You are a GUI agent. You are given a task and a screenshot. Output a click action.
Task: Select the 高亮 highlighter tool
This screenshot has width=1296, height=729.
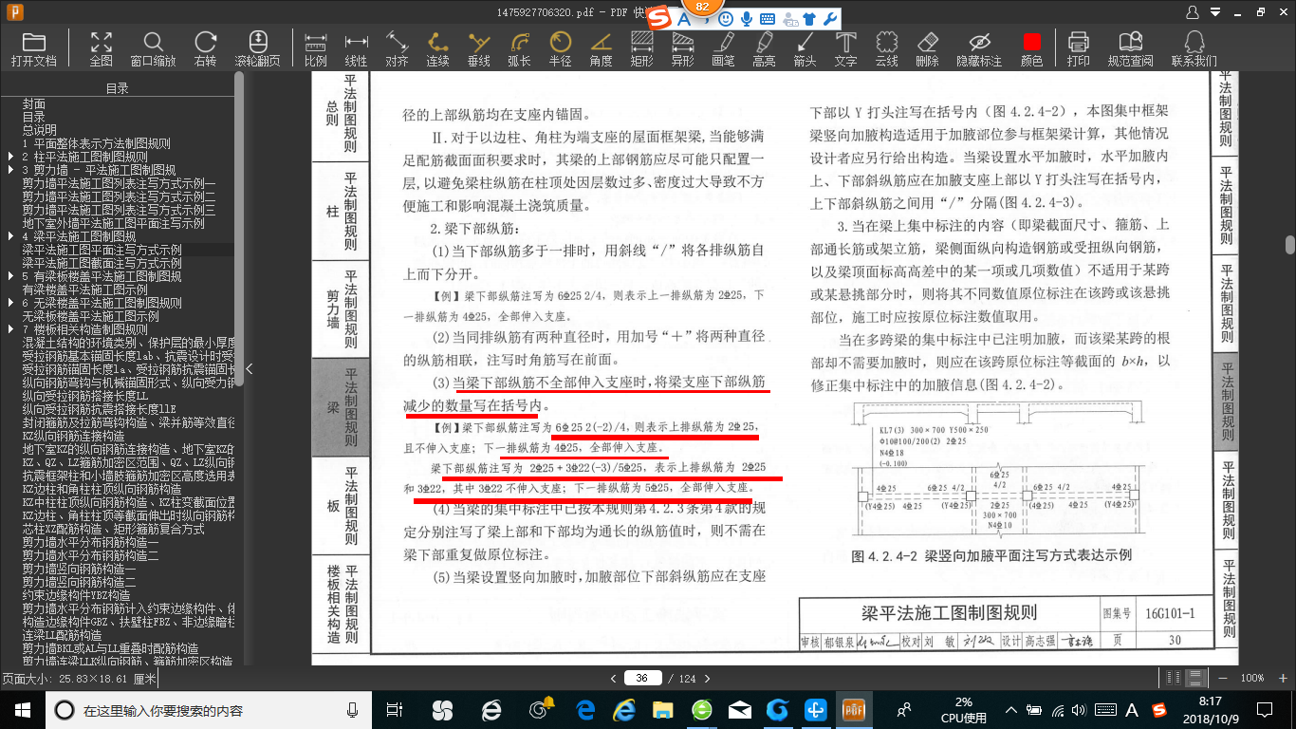(x=764, y=49)
